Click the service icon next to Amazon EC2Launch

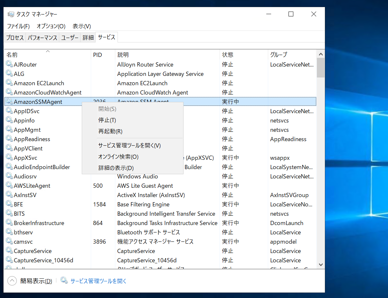pos(9,83)
